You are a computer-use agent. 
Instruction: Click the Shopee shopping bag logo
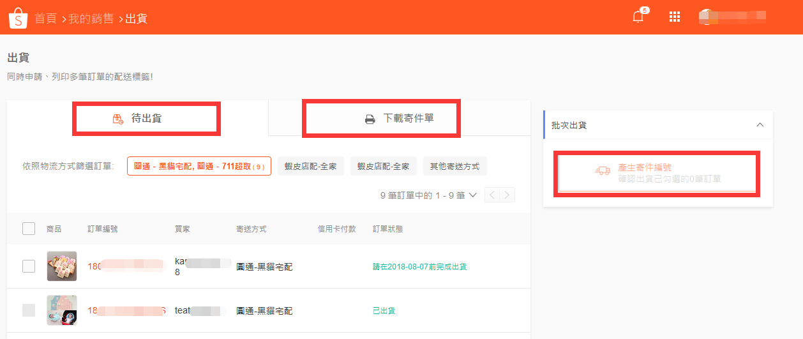click(x=18, y=18)
